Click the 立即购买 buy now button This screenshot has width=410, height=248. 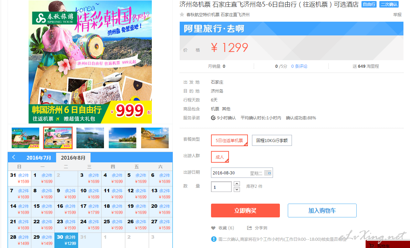245,211
